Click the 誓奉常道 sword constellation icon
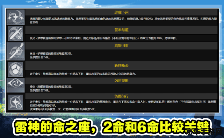This screenshot has height=138, width=224. click(16, 34)
